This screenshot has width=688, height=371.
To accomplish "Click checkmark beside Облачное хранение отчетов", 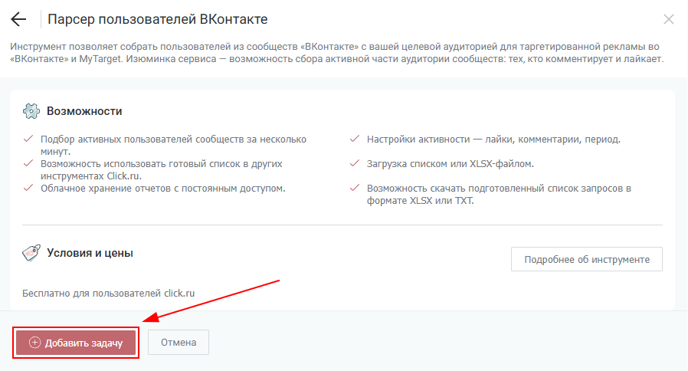I will [x=28, y=188].
